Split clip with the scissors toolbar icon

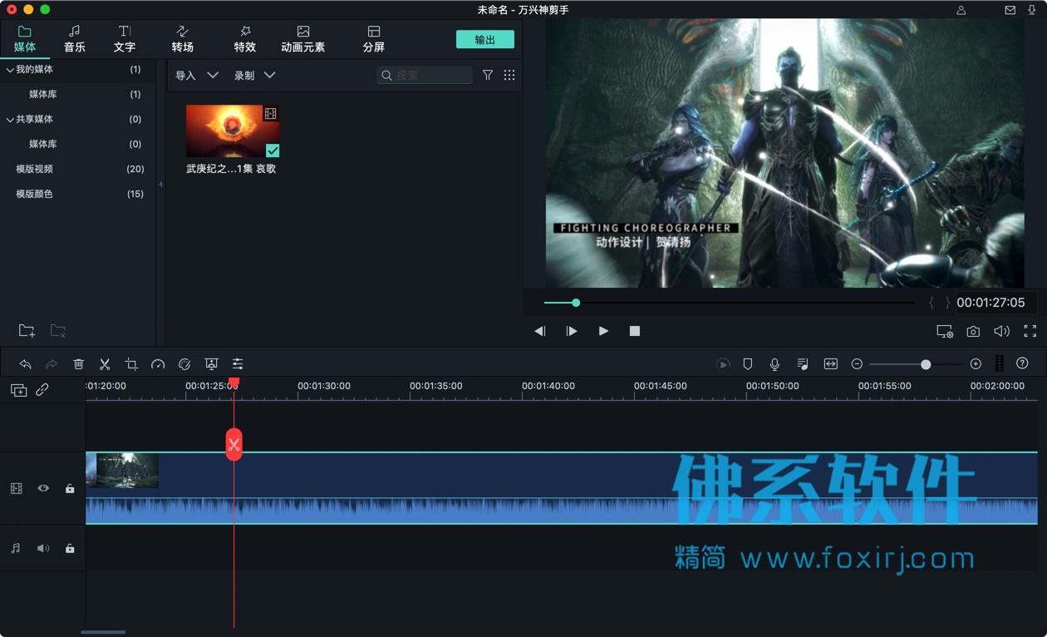[105, 364]
